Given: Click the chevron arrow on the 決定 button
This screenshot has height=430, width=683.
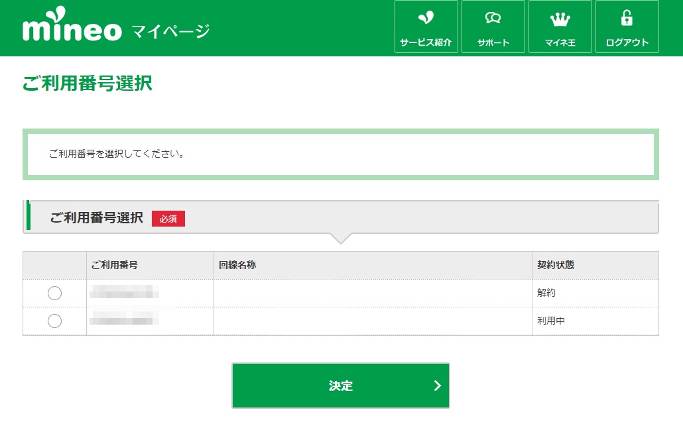Looking at the screenshot, I should point(437,386).
